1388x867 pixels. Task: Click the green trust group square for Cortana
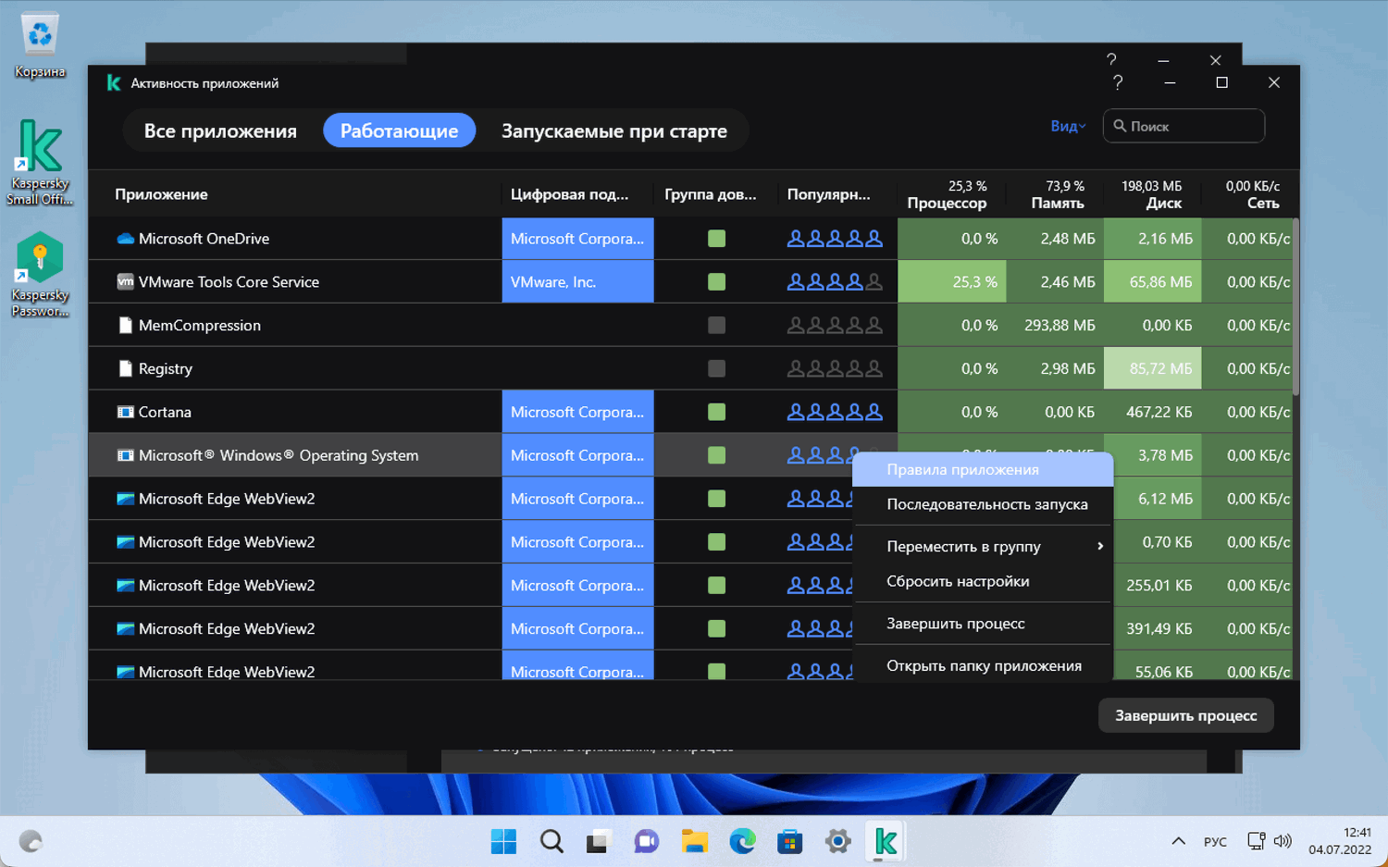[x=716, y=412]
